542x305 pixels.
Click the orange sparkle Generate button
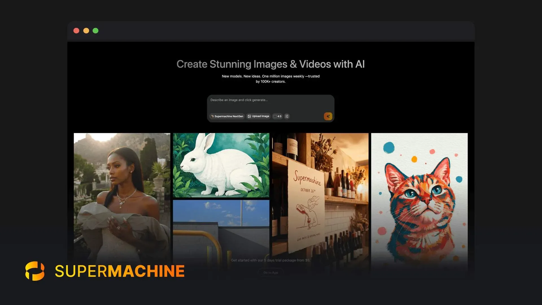pos(328,116)
